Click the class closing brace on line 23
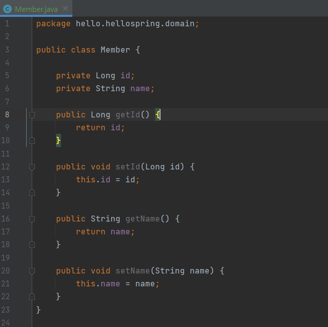 coord(39,310)
